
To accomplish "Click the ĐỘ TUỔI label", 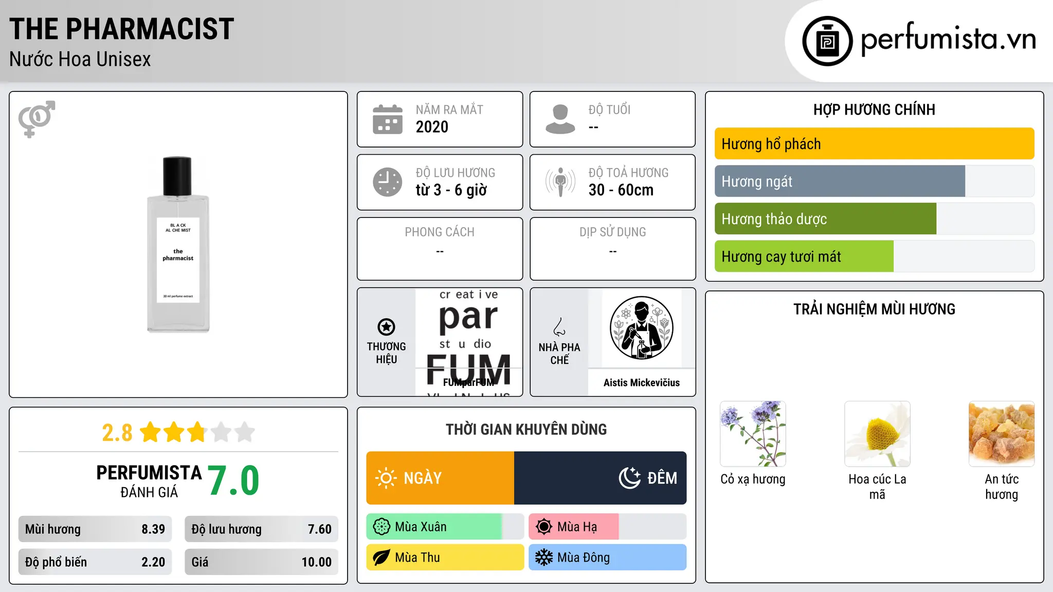I will 609,109.
